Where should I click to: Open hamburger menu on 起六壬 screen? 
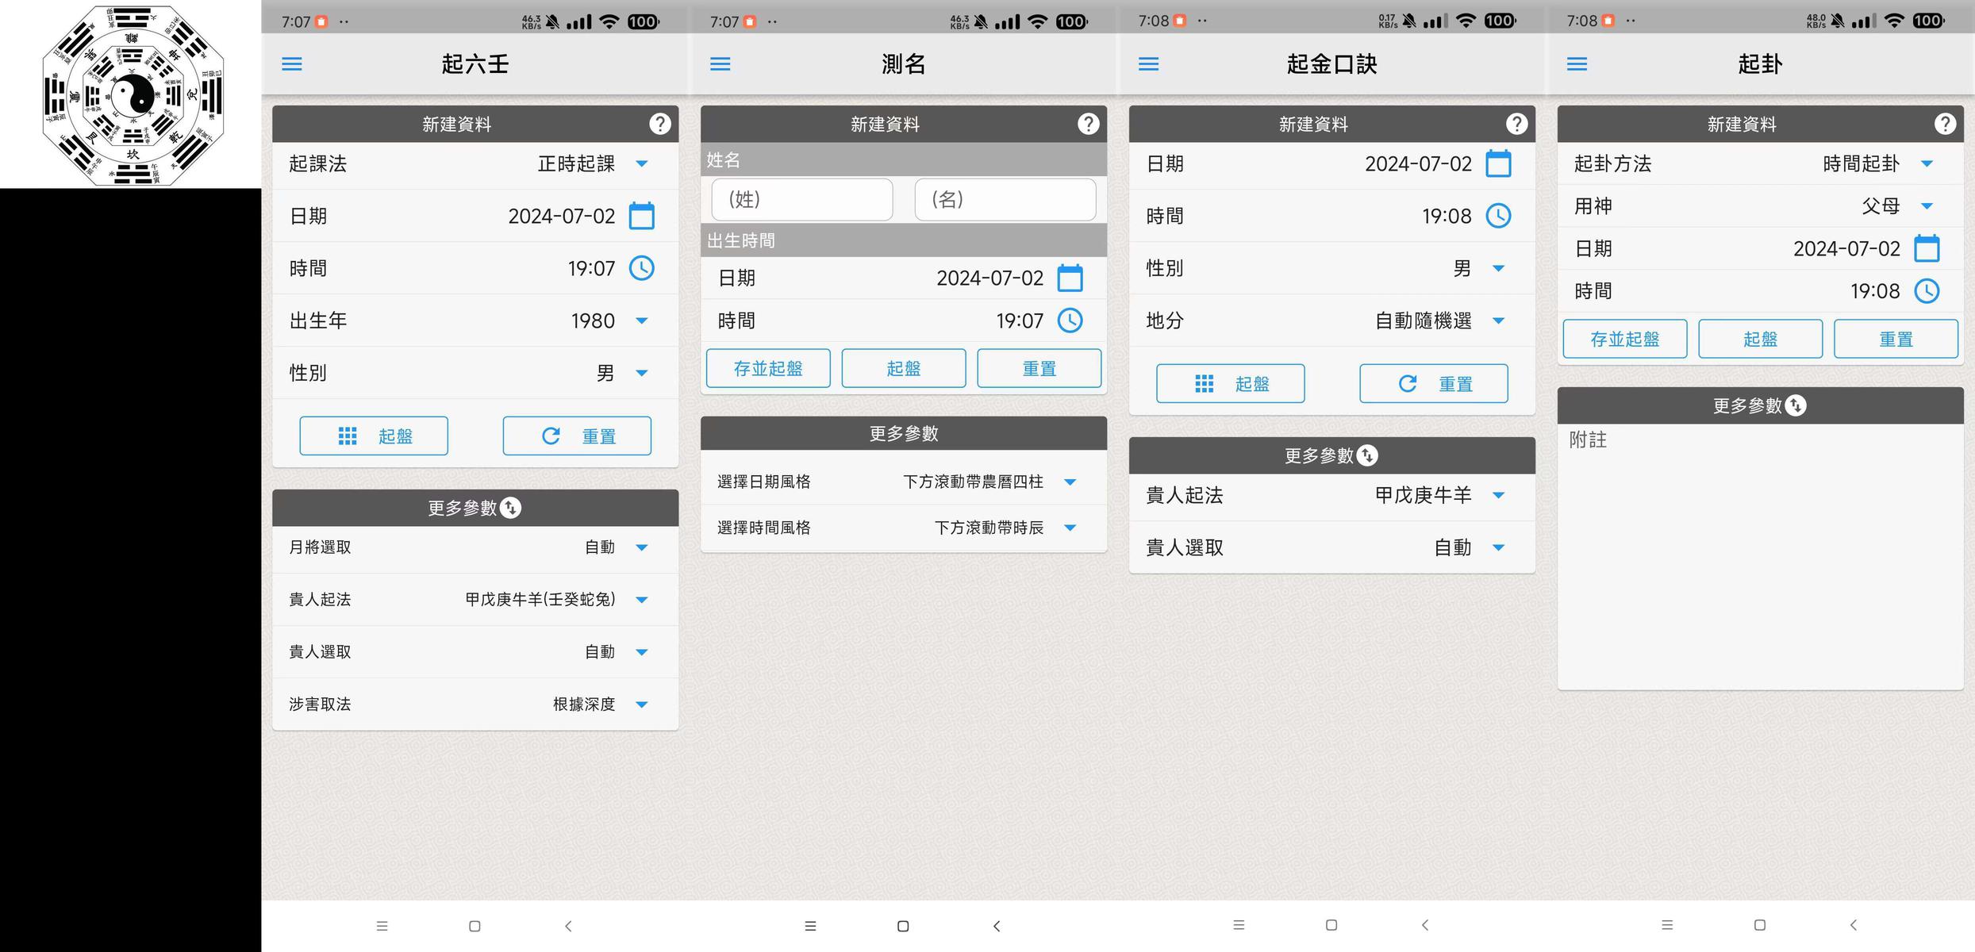[x=291, y=64]
